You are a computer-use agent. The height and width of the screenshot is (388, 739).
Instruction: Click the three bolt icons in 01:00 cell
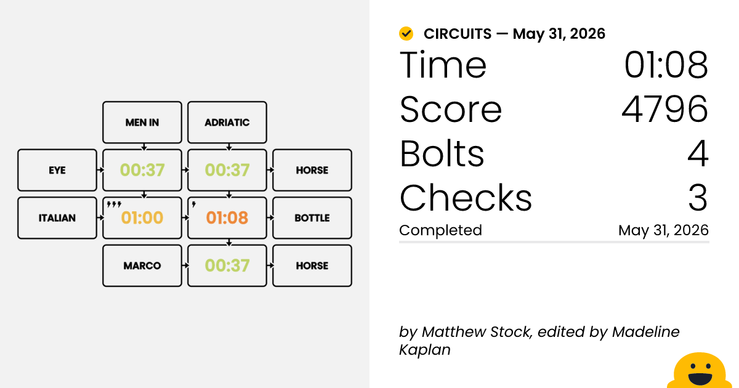point(114,204)
